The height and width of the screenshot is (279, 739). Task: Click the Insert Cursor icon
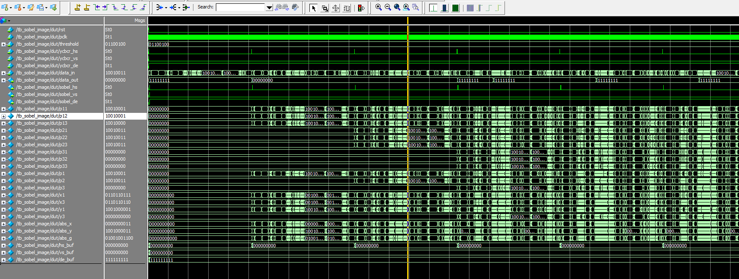(77, 7)
